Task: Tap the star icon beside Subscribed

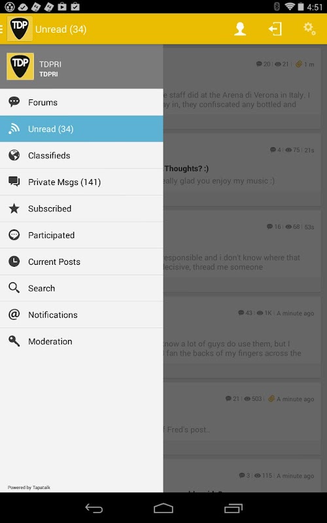Action: 14,209
